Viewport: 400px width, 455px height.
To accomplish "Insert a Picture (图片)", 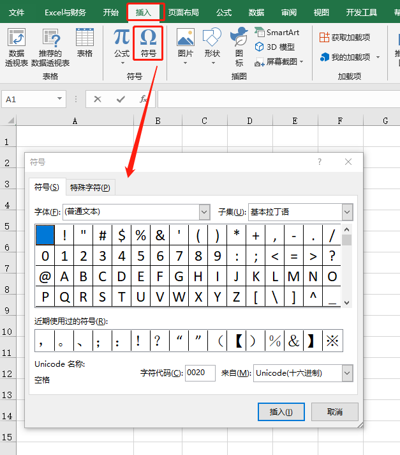I will click(x=186, y=47).
